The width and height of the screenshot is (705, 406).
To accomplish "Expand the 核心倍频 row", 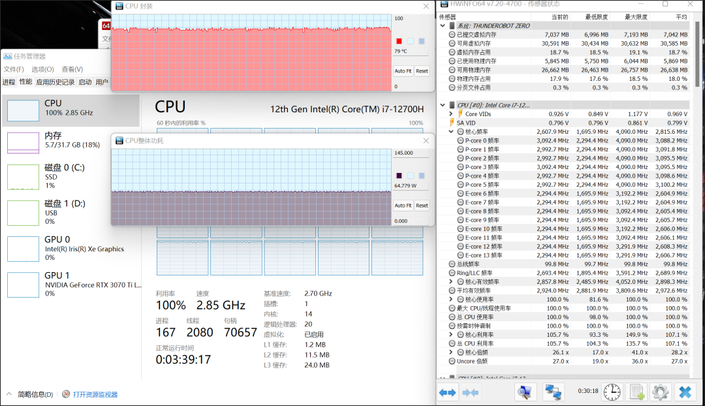I will [451, 352].
